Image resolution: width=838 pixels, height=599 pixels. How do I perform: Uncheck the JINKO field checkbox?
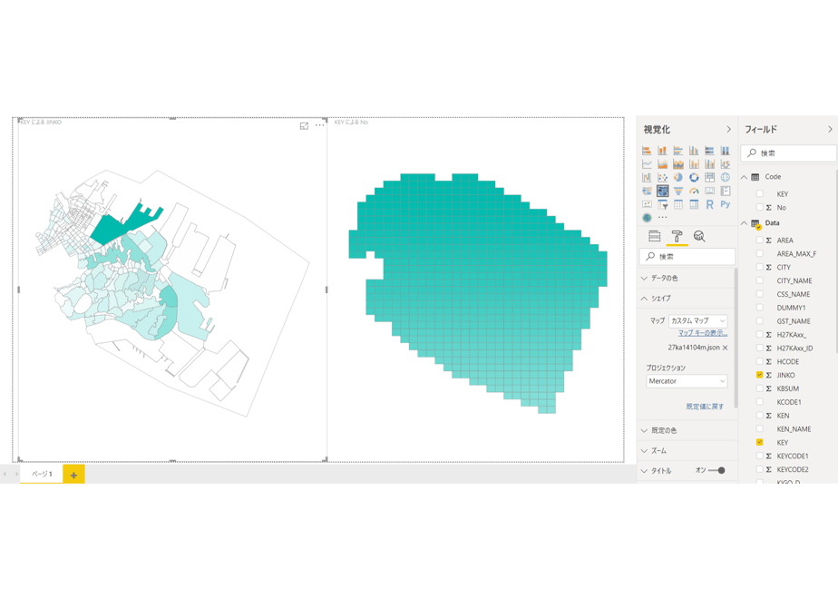coord(759,375)
